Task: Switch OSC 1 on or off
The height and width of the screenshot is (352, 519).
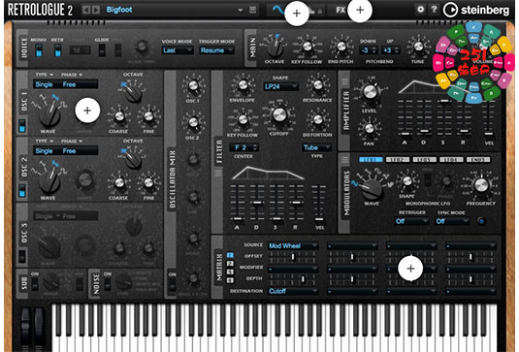Action: (x=22, y=126)
